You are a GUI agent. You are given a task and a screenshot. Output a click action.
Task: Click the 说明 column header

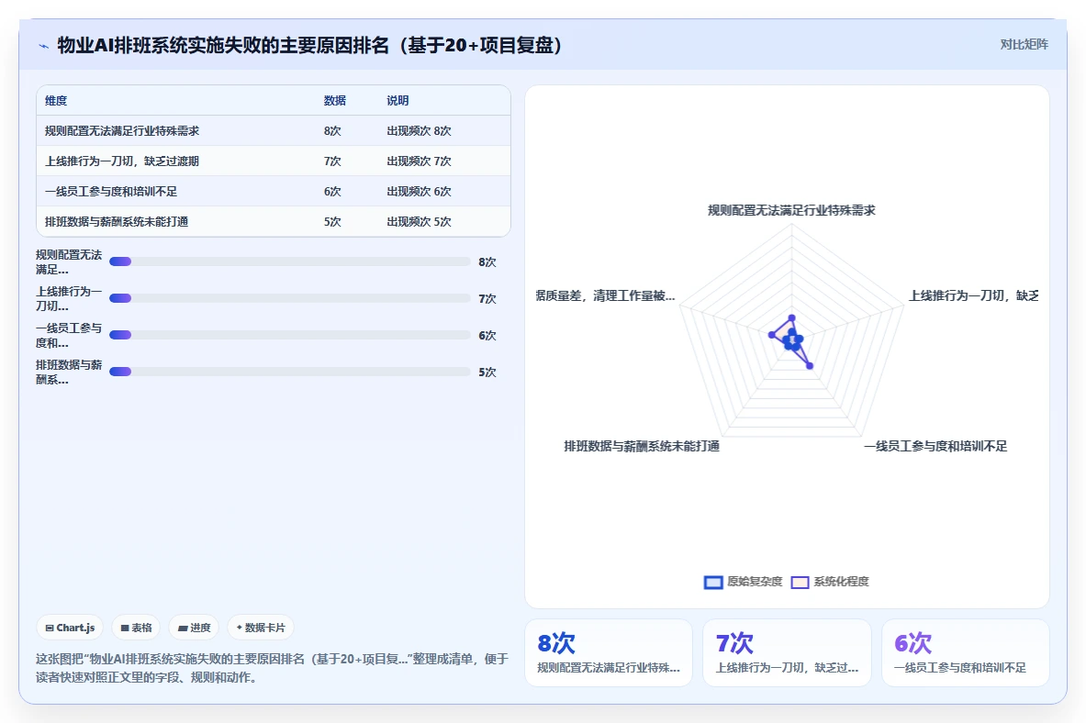pyautogui.click(x=397, y=100)
